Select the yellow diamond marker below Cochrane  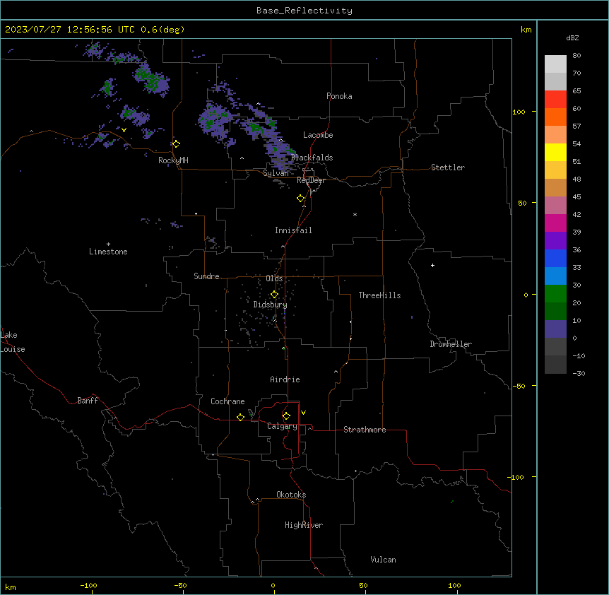(240, 417)
